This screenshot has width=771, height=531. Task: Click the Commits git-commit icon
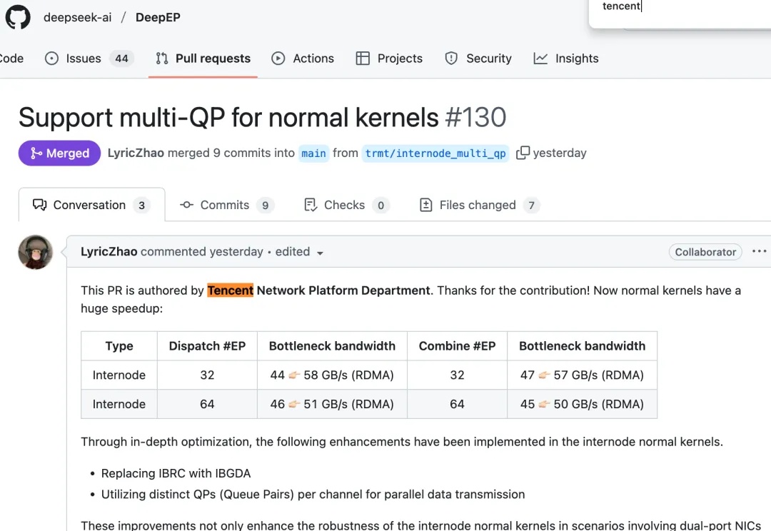click(186, 205)
